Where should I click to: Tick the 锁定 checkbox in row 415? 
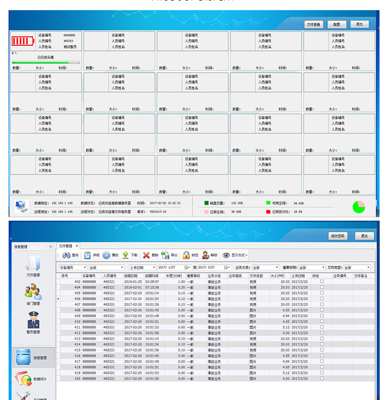tap(322, 350)
